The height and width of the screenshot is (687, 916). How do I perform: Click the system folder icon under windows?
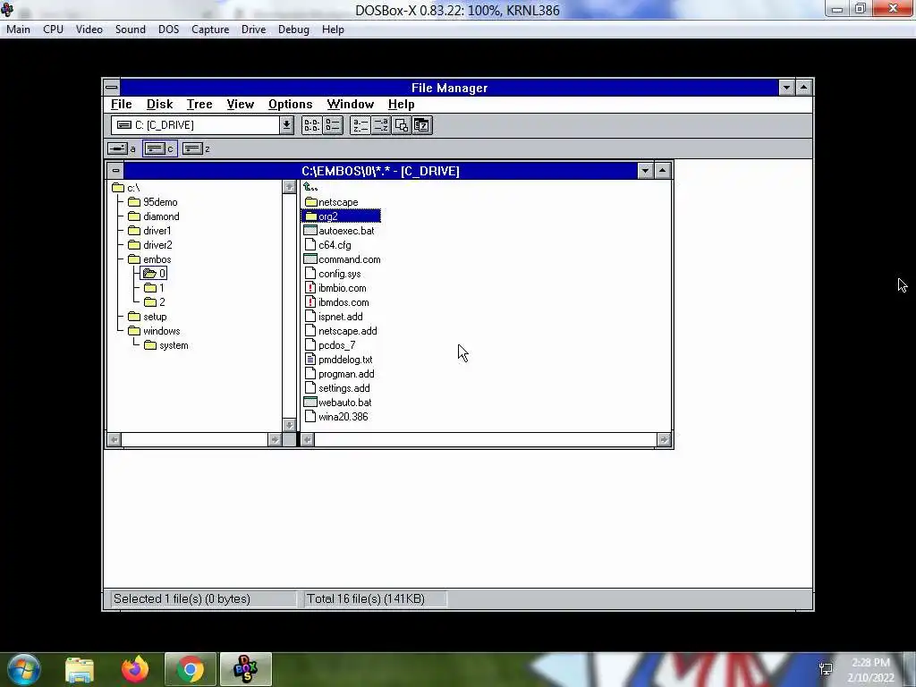coord(150,345)
